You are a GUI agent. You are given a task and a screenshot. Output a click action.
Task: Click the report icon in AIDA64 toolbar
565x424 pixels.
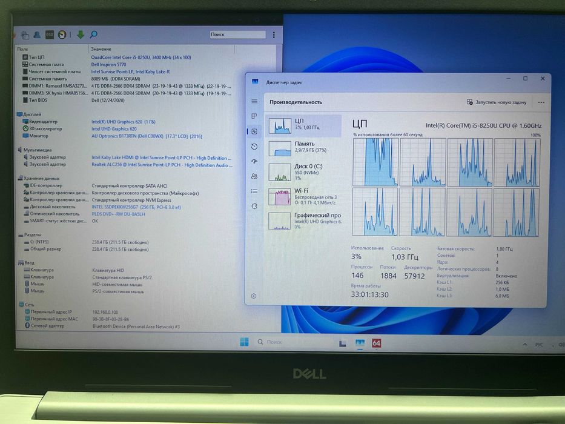coord(25,35)
